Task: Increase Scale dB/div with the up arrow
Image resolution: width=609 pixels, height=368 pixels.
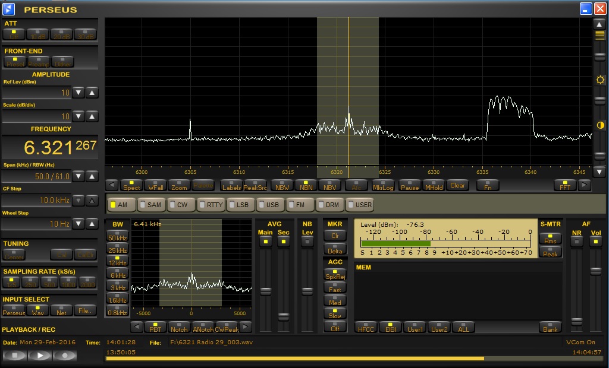Action: pyautogui.click(x=92, y=116)
